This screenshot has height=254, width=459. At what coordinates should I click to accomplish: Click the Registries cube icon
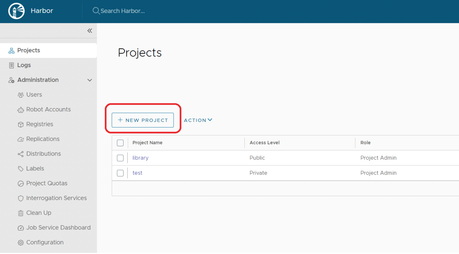tap(21, 124)
